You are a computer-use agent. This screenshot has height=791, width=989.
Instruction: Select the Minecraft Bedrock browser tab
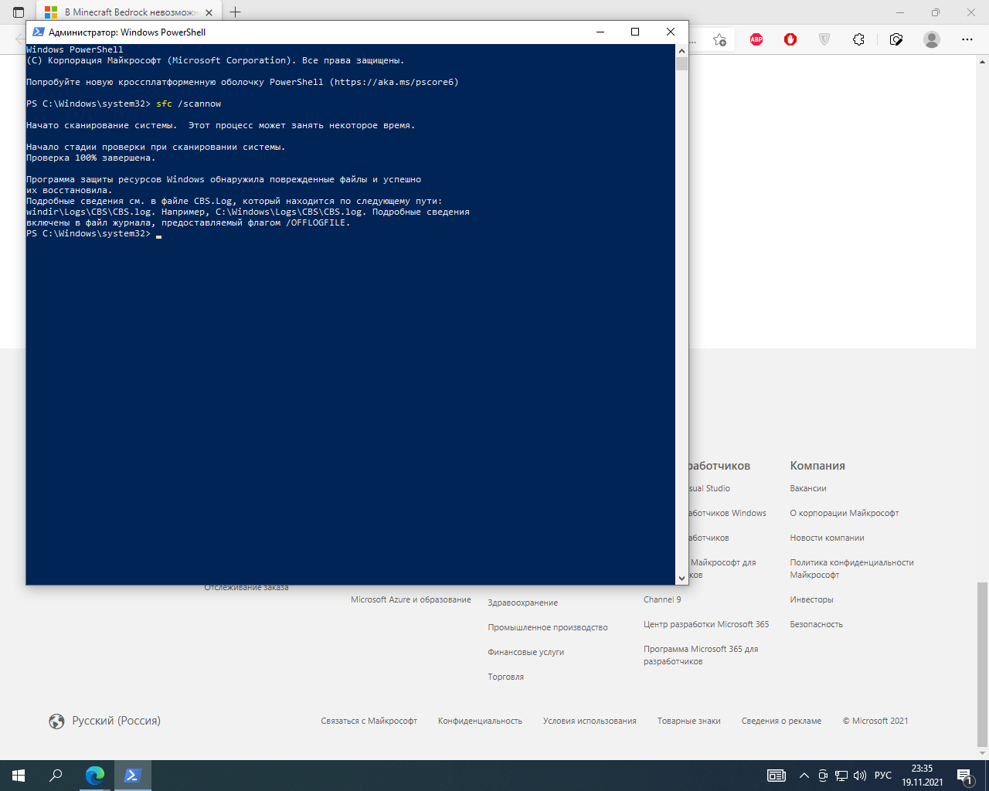[129, 12]
